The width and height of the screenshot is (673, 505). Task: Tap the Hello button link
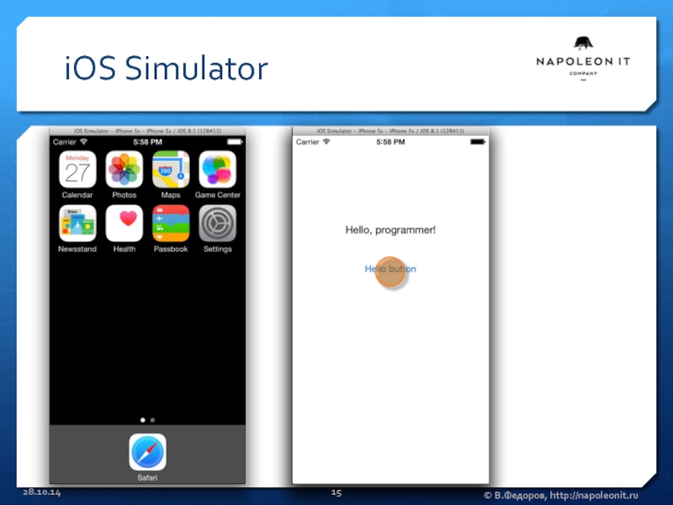pyautogui.click(x=390, y=268)
